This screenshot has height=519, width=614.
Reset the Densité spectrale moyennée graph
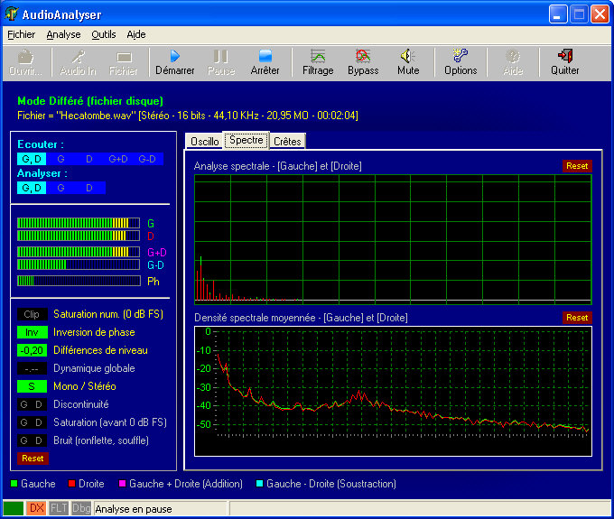point(576,318)
